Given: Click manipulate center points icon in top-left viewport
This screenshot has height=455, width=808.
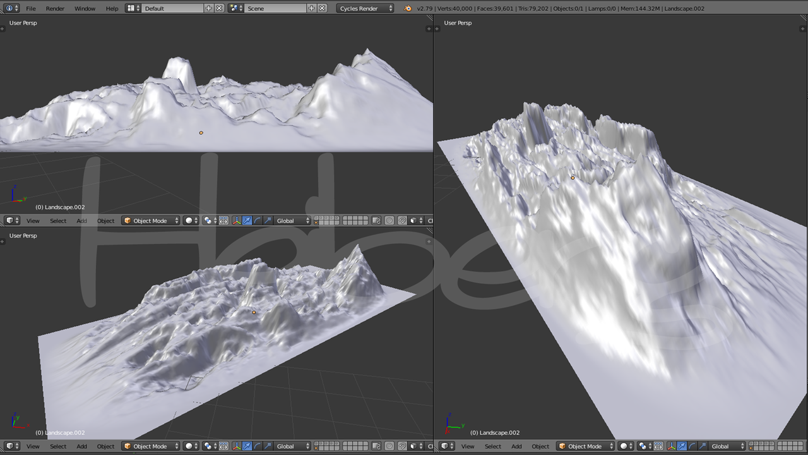Looking at the screenshot, I should coord(223,221).
